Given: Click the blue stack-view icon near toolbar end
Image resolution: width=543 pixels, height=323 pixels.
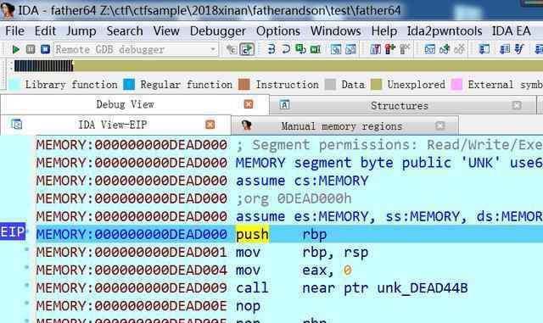Looking at the screenshot, I should point(484,49).
